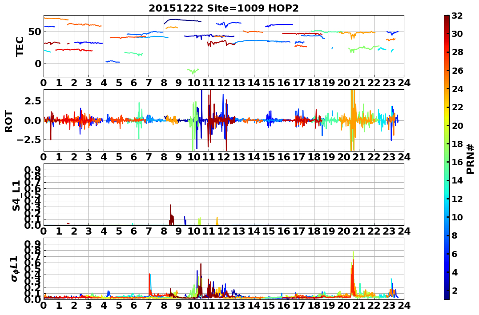
Task: Click hour '3' tick below the ROT panel
Action: [89, 157]
